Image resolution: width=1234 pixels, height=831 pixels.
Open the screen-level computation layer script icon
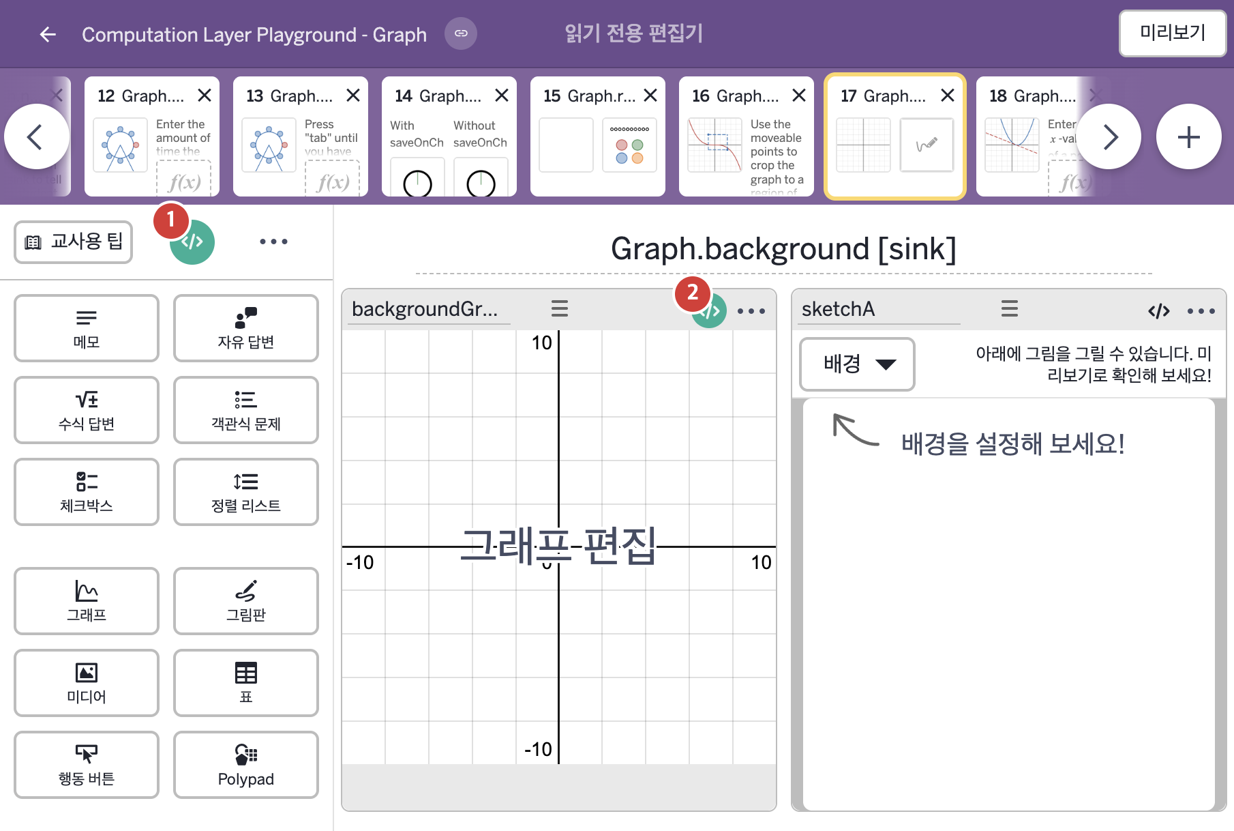(x=192, y=242)
